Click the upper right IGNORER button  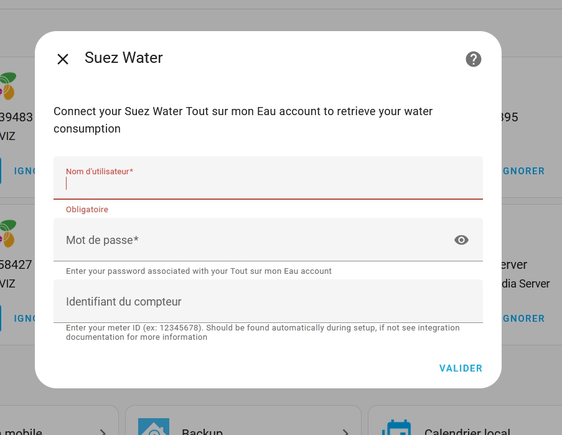523,171
